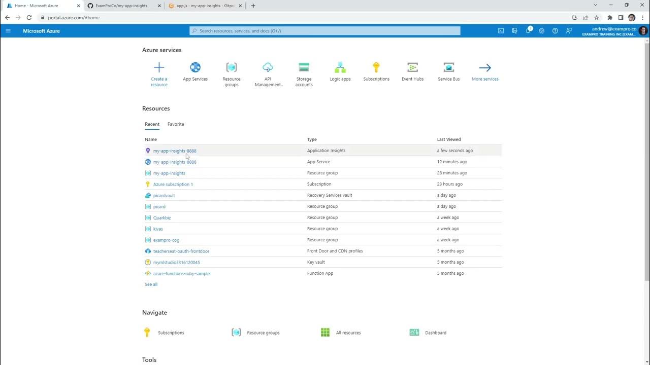Viewport: 650px width, 365px height.
Task: Bookmark this page with the star icon
Action: 597,17
